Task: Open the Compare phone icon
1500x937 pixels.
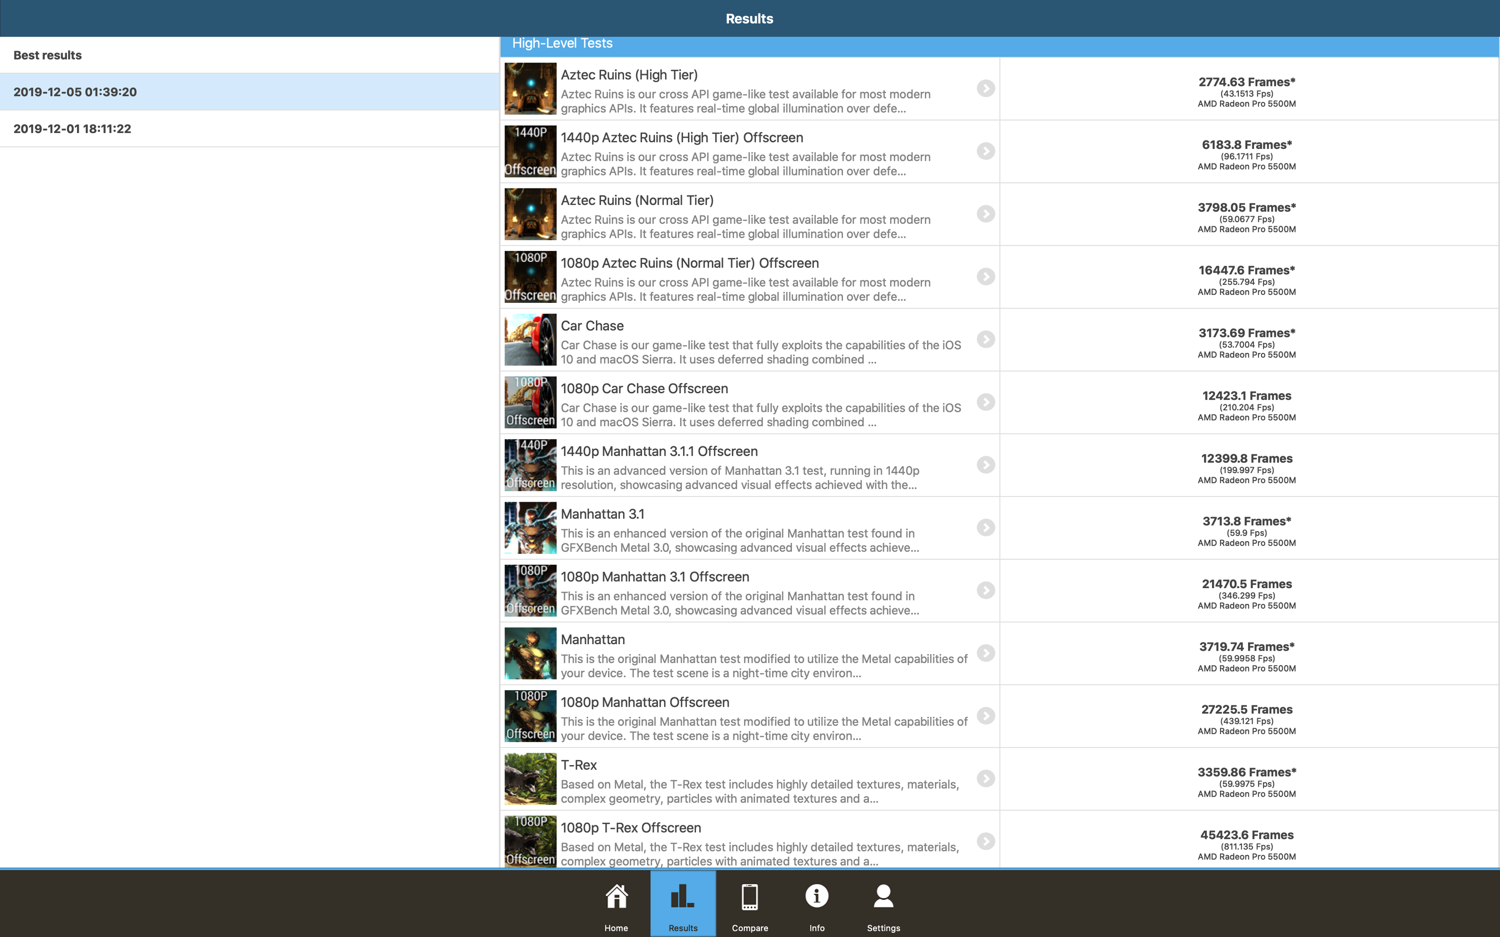Action: coord(749,898)
